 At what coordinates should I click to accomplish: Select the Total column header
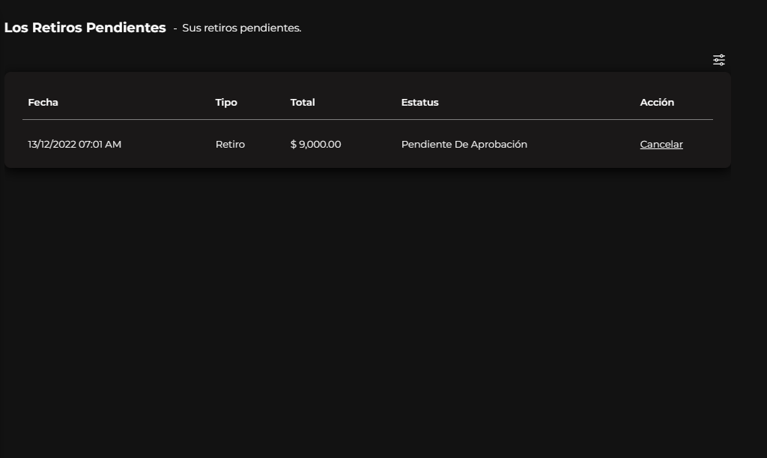coord(303,103)
